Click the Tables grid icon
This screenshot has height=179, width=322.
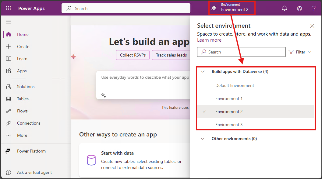[x=9, y=99]
